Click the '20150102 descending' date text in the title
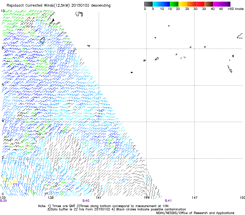The width and height of the screenshot is (245, 215). [91, 6]
